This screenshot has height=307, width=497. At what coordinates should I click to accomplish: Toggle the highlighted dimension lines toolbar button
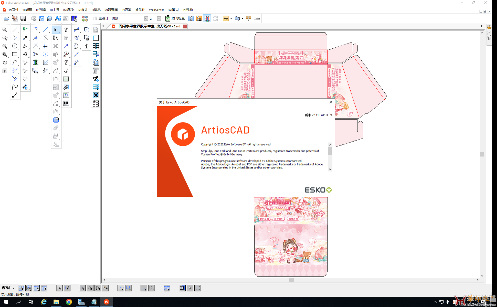coord(207,18)
